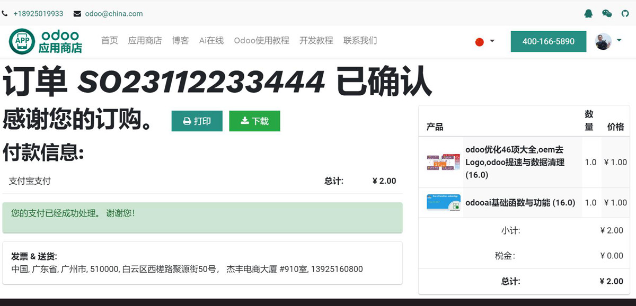
Task: Click the envelope icon beside odoo@china.com
Action: (77, 14)
